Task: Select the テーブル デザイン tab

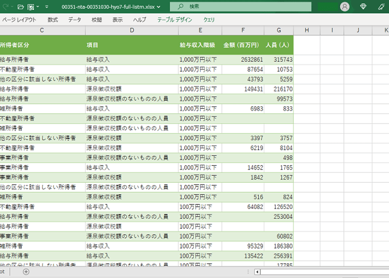Action: pyautogui.click(x=175, y=20)
